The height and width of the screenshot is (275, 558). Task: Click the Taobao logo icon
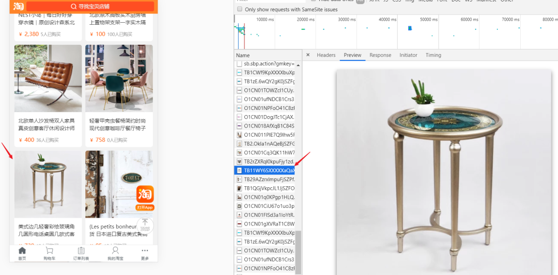tap(19, 6)
